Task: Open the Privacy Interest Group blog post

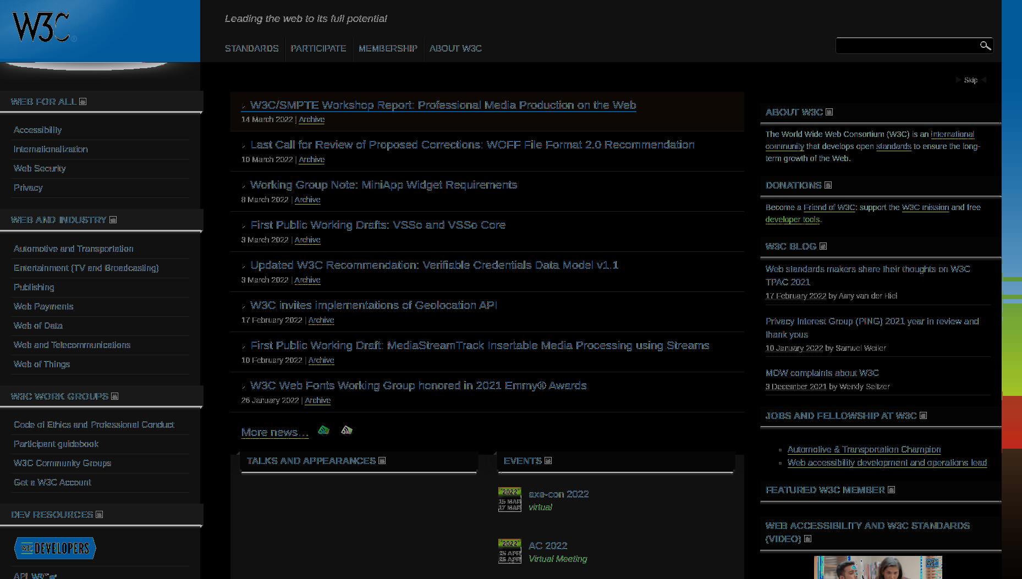Action: (x=872, y=328)
